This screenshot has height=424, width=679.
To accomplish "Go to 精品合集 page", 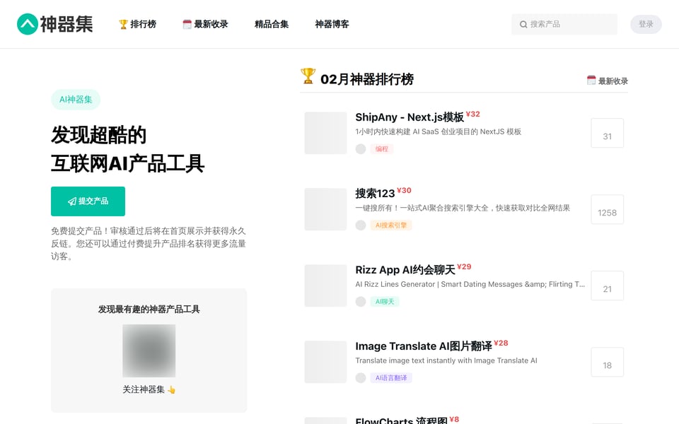I will pyautogui.click(x=272, y=24).
